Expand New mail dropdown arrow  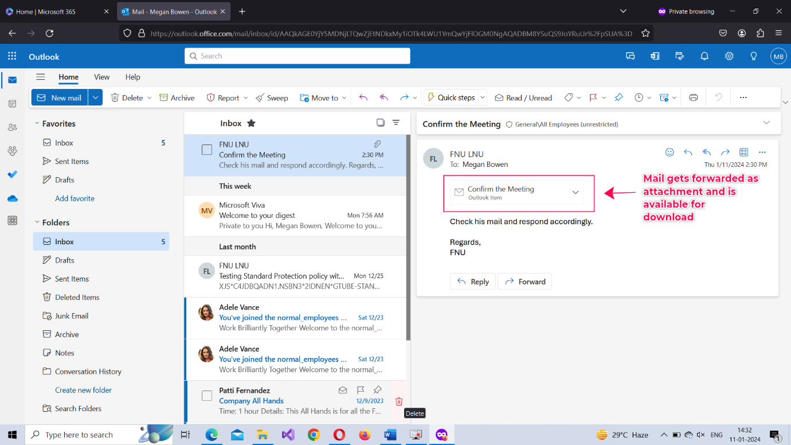pyautogui.click(x=96, y=97)
